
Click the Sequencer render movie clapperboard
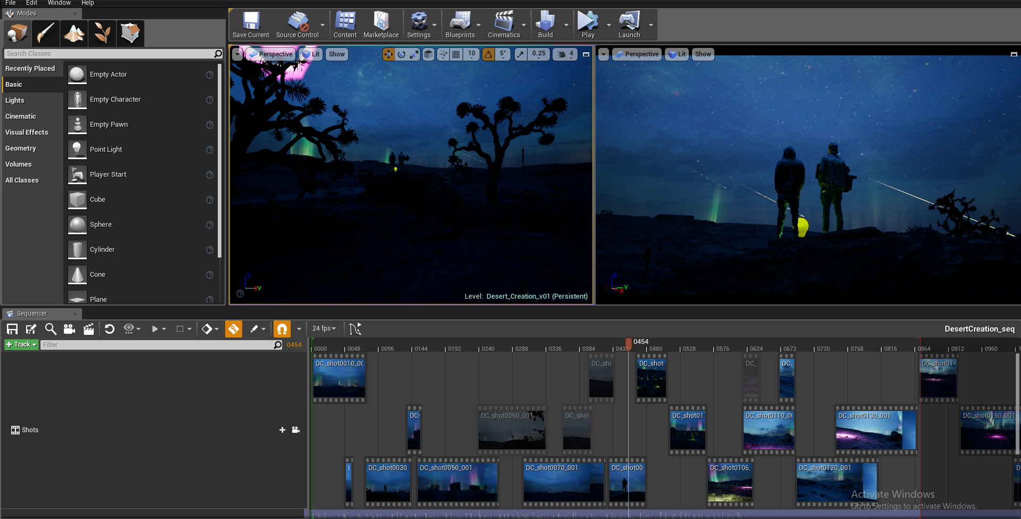[88, 329]
